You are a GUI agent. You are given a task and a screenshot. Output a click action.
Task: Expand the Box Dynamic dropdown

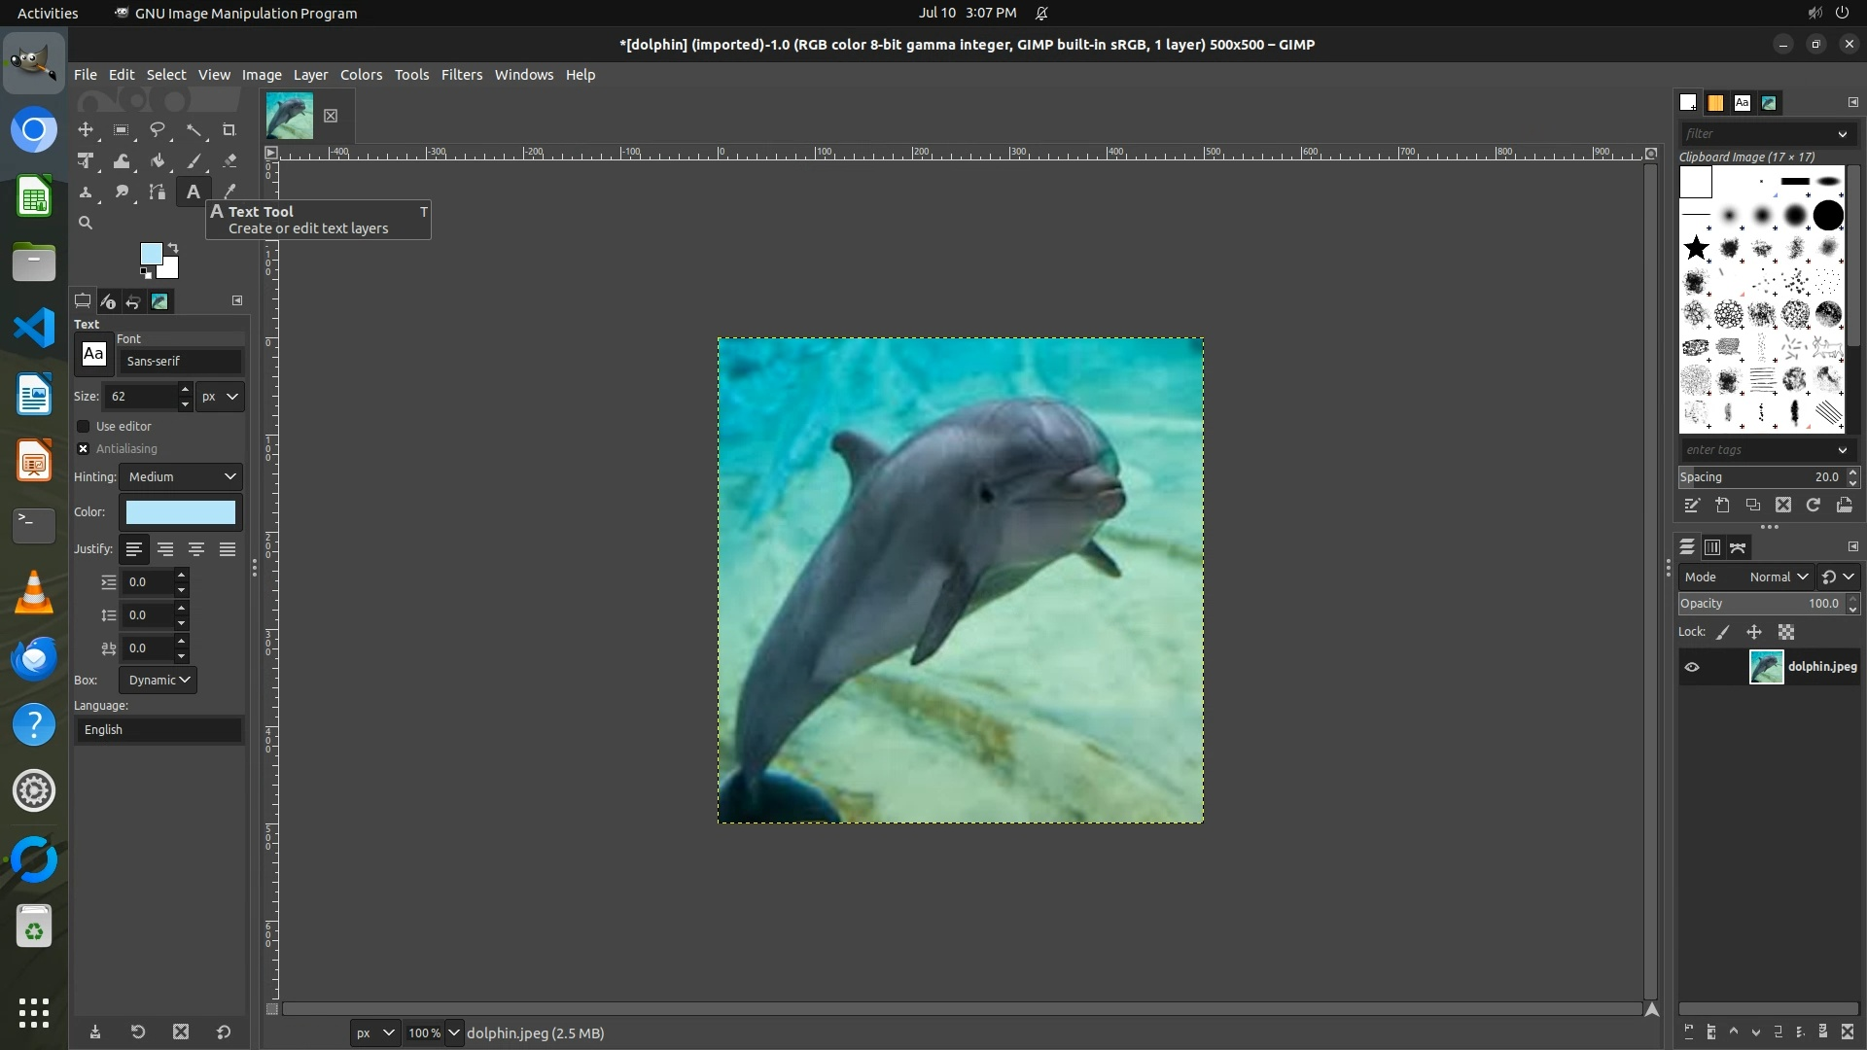coord(158,681)
